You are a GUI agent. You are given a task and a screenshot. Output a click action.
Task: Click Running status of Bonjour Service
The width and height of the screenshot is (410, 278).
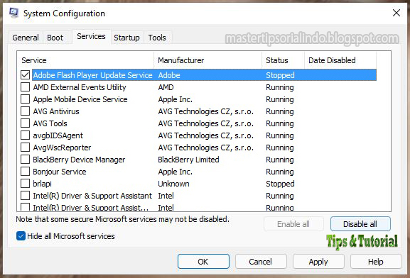point(280,172)
